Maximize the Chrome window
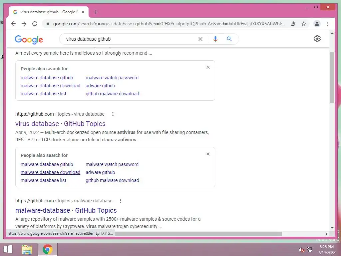Screen dimensions: 341x256 316,7
